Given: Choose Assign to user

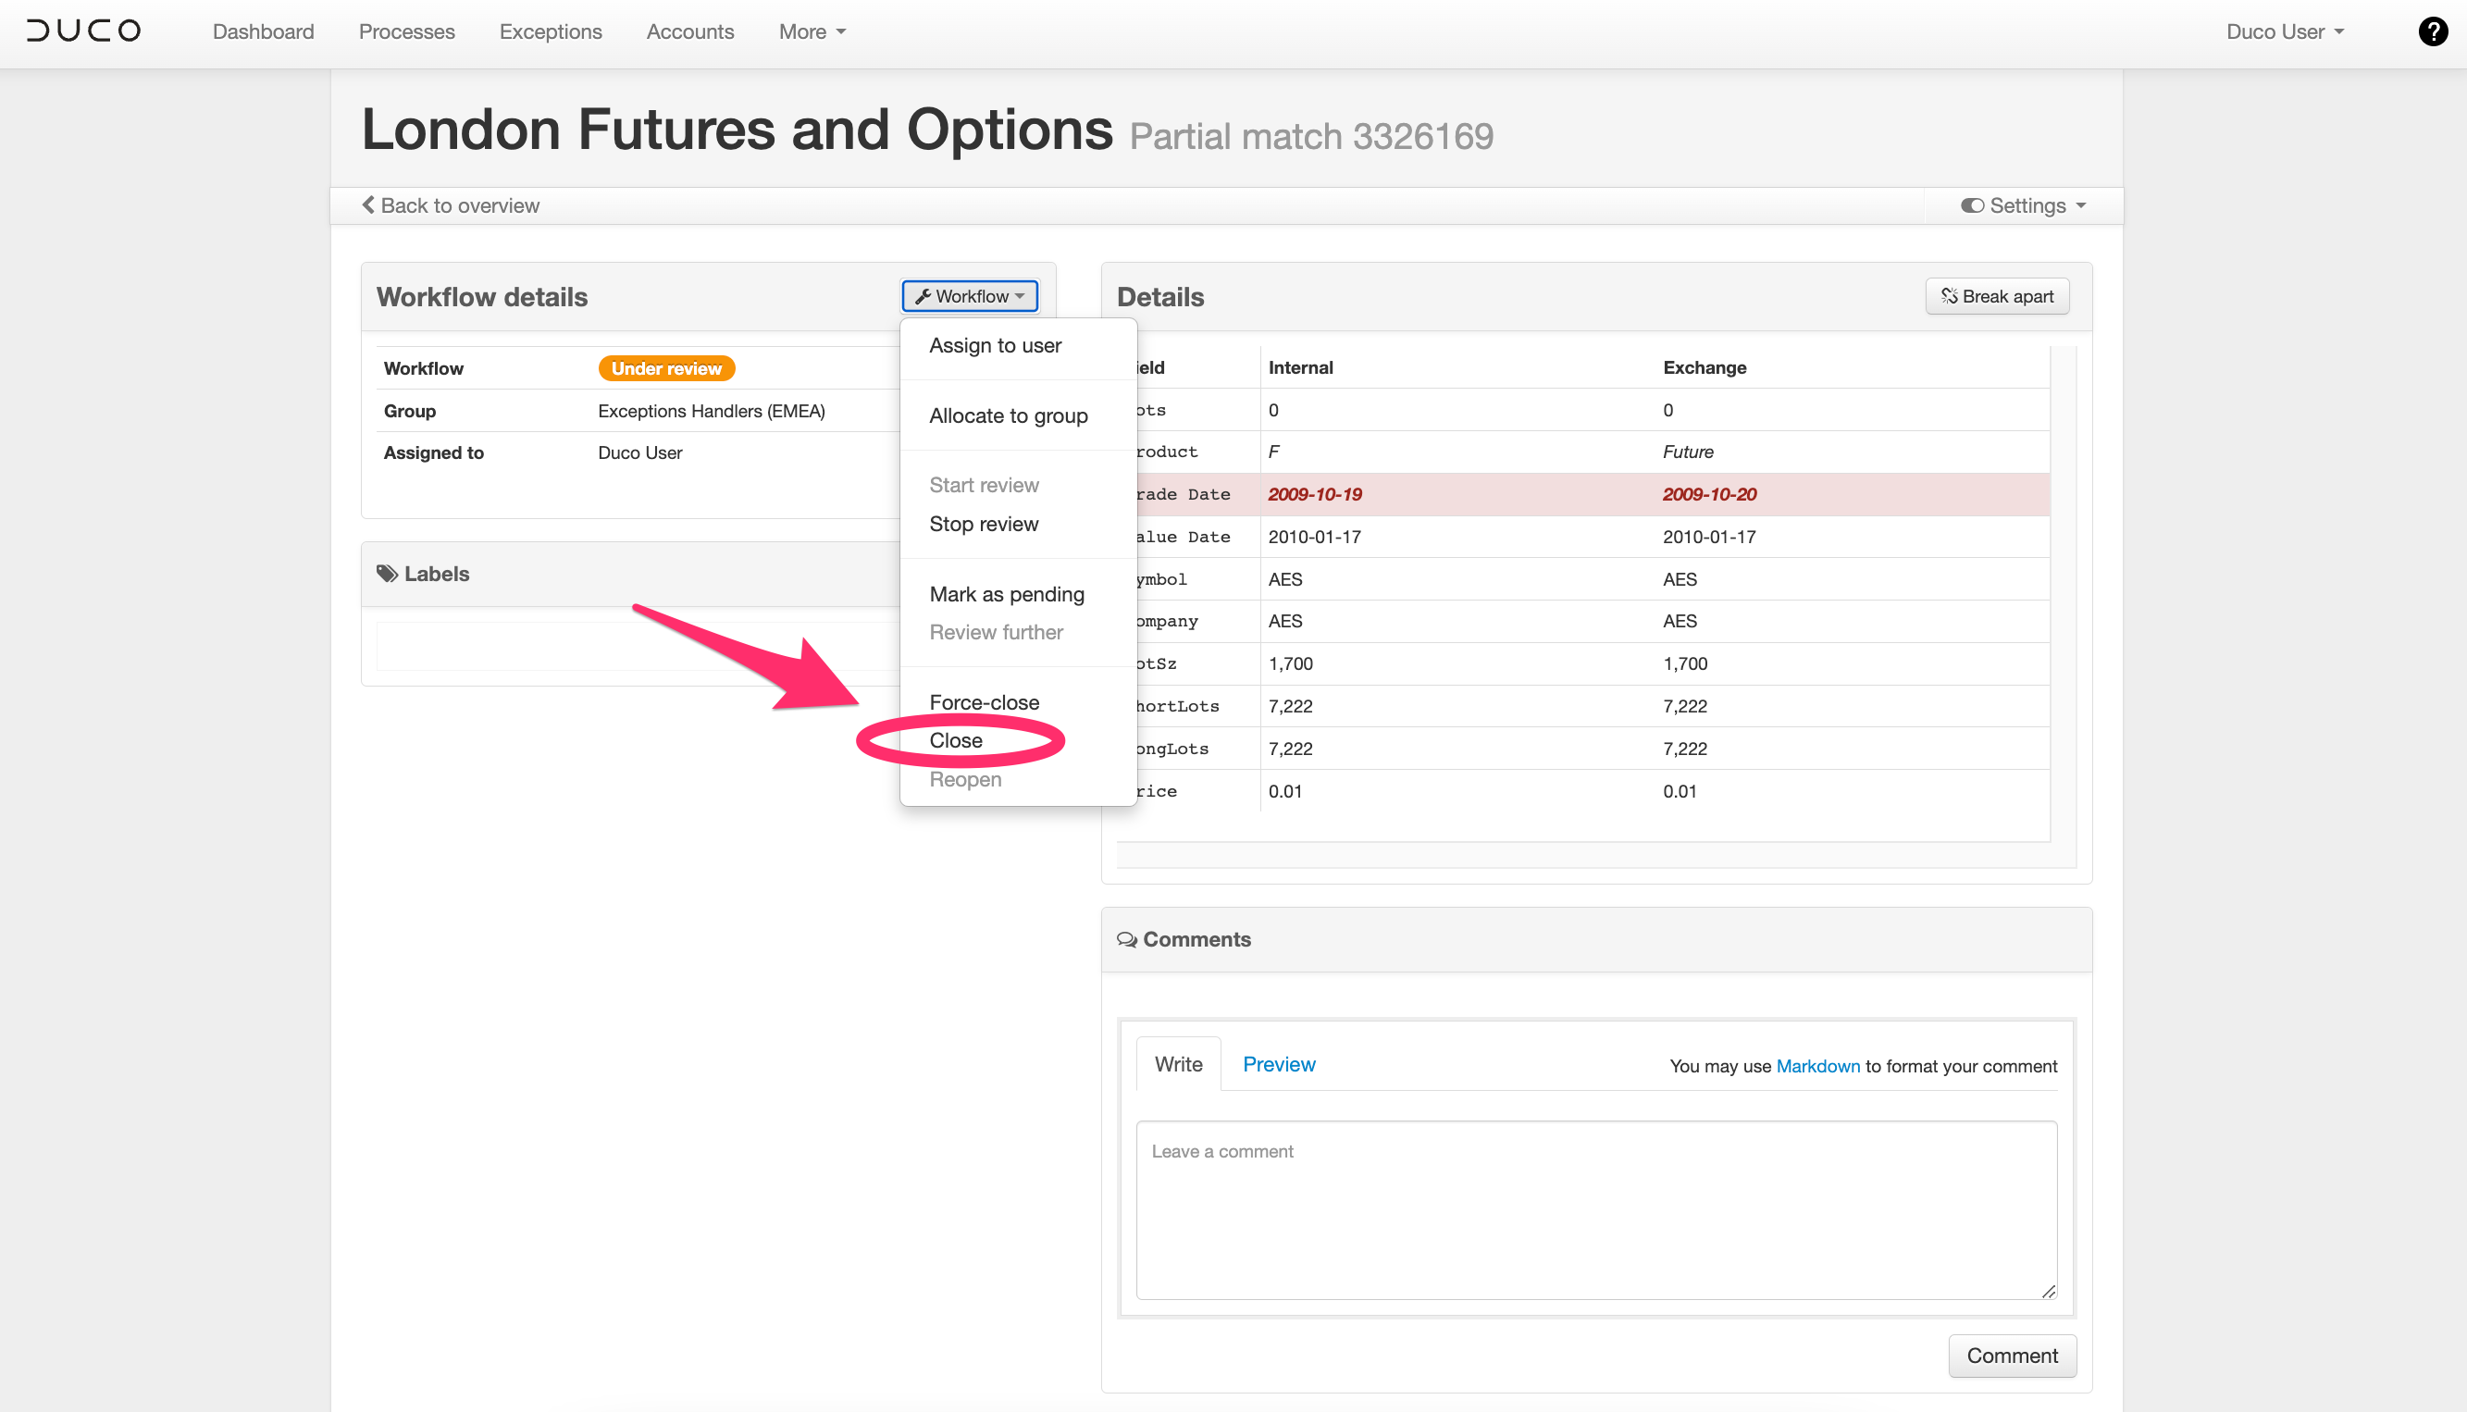Looking at the screenshot, I should (x=995, y=345).
